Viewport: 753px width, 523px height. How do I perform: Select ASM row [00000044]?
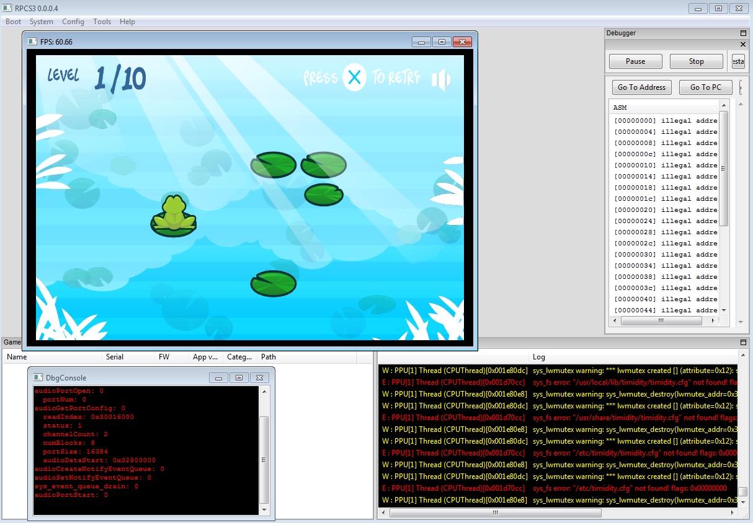point(665,310)
